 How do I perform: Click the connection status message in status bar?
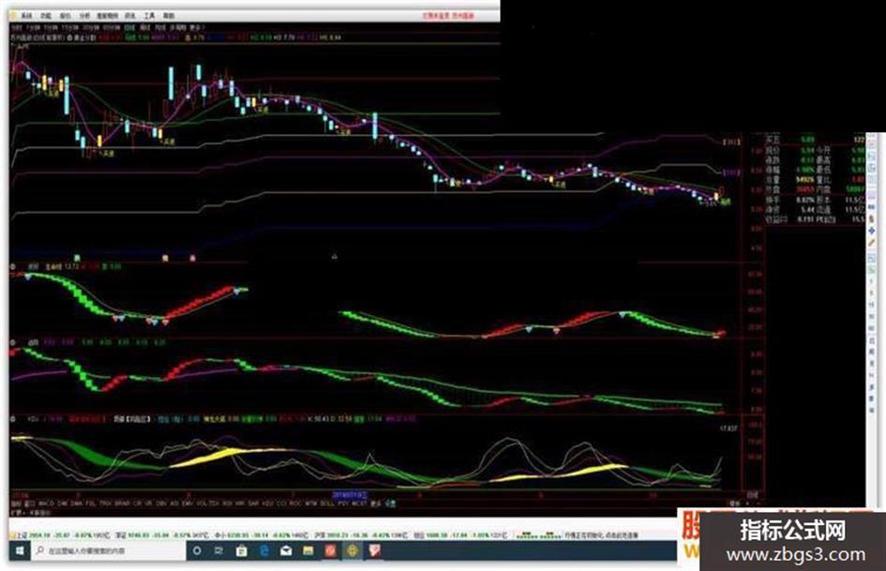[601, 534]
